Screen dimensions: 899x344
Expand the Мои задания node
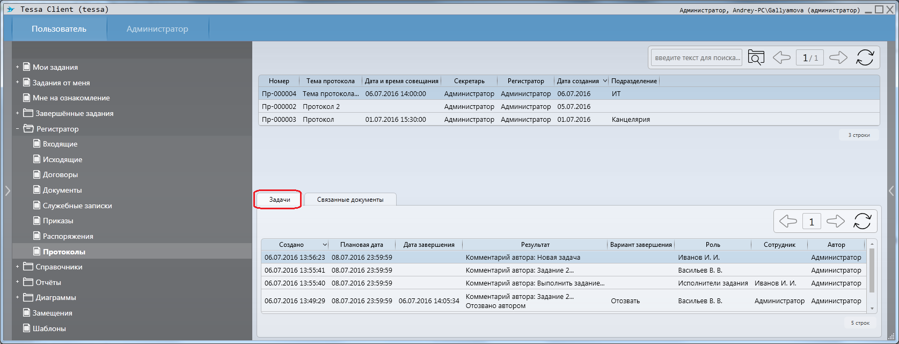17,67
